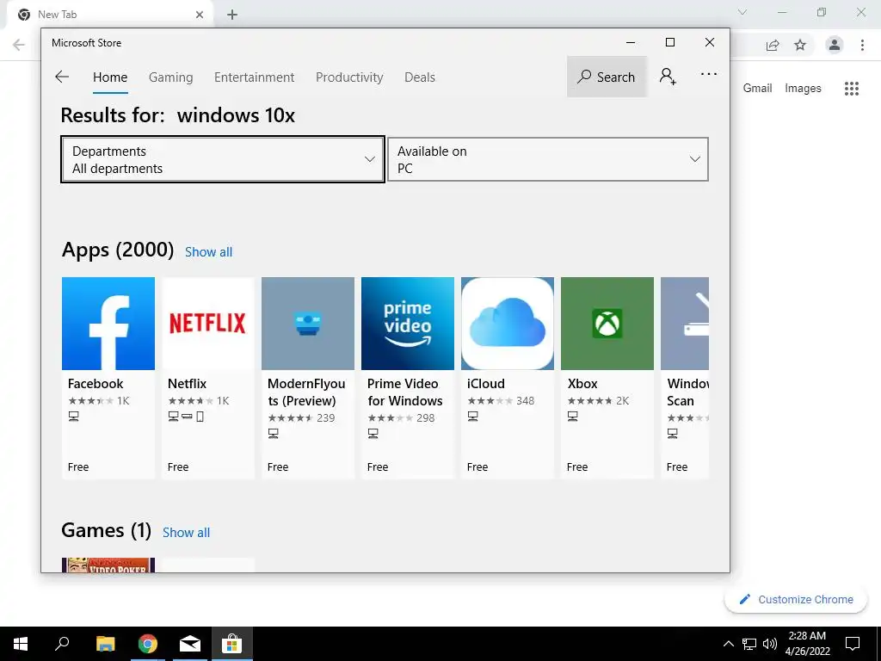Click Chrome's share page icon
This screenshot has height=661, width=881.
coord(773,45)
